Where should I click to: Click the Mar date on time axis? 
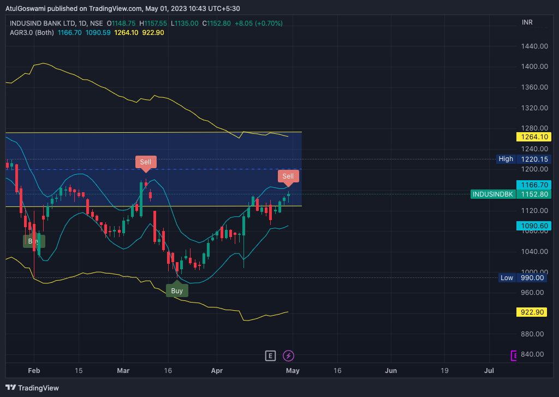[123, 371]
